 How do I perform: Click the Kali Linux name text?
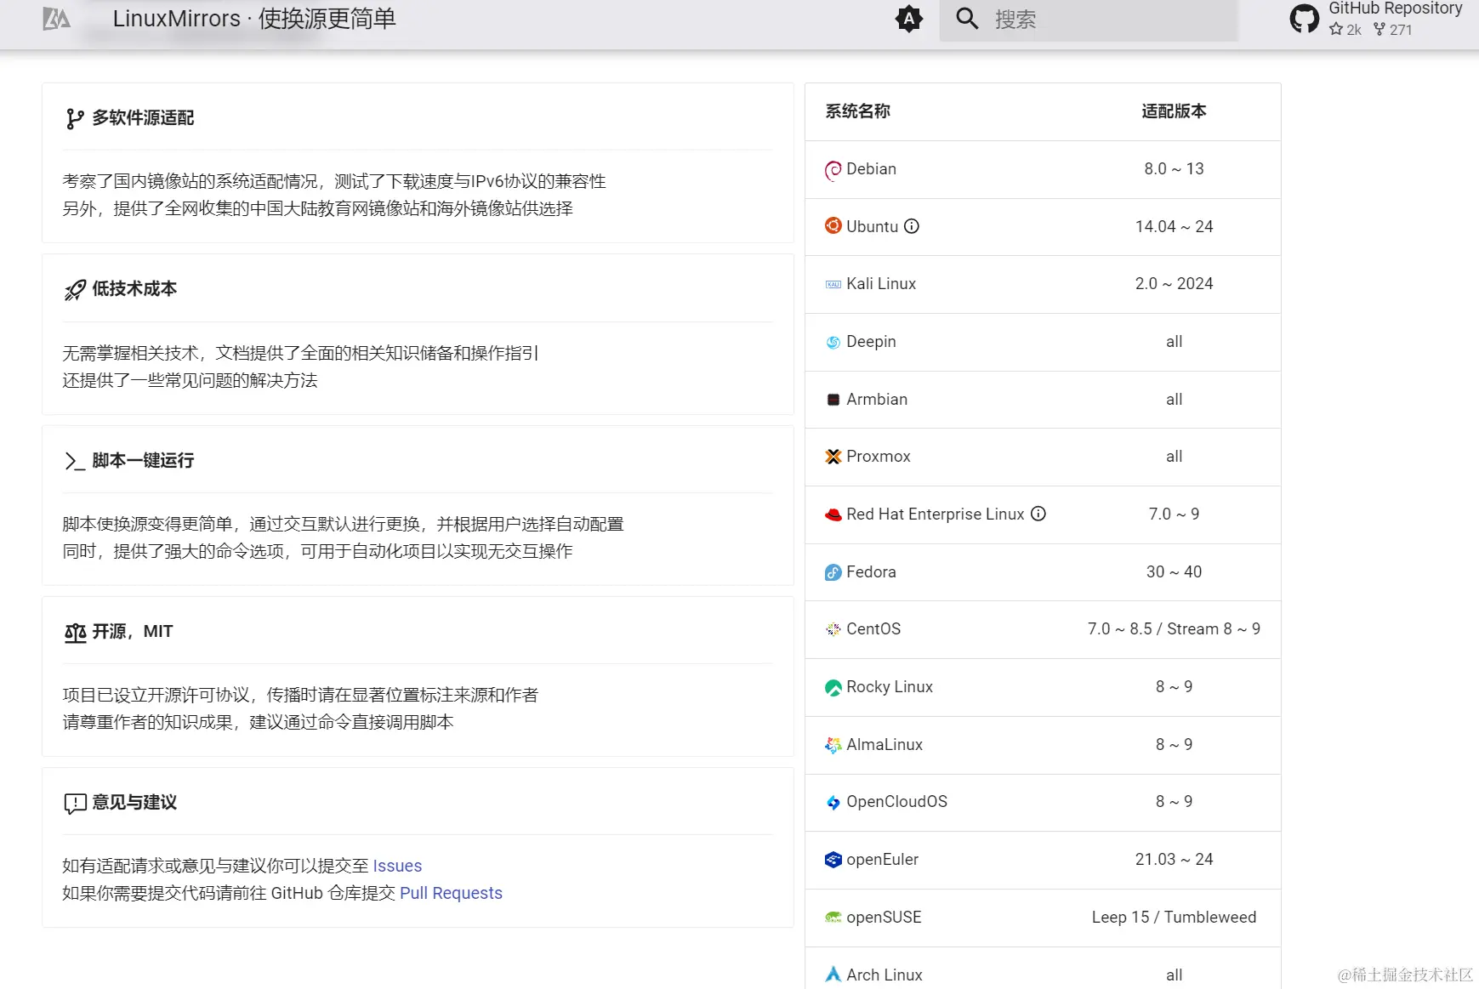coord(881,283)
